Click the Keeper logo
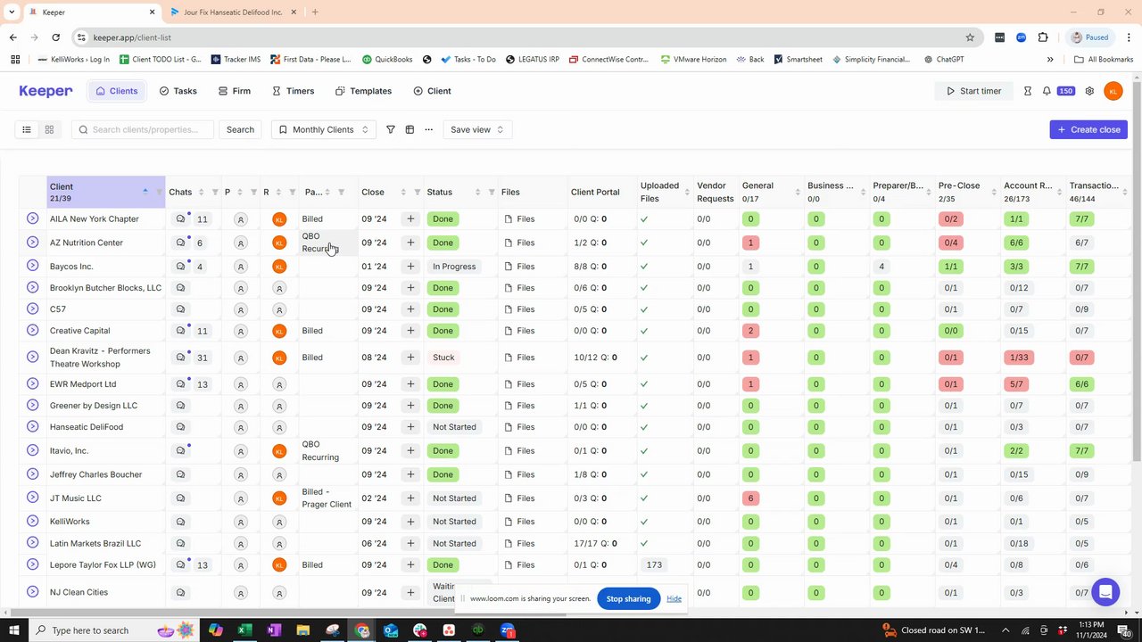1142x642 pixels. [46, 91]
